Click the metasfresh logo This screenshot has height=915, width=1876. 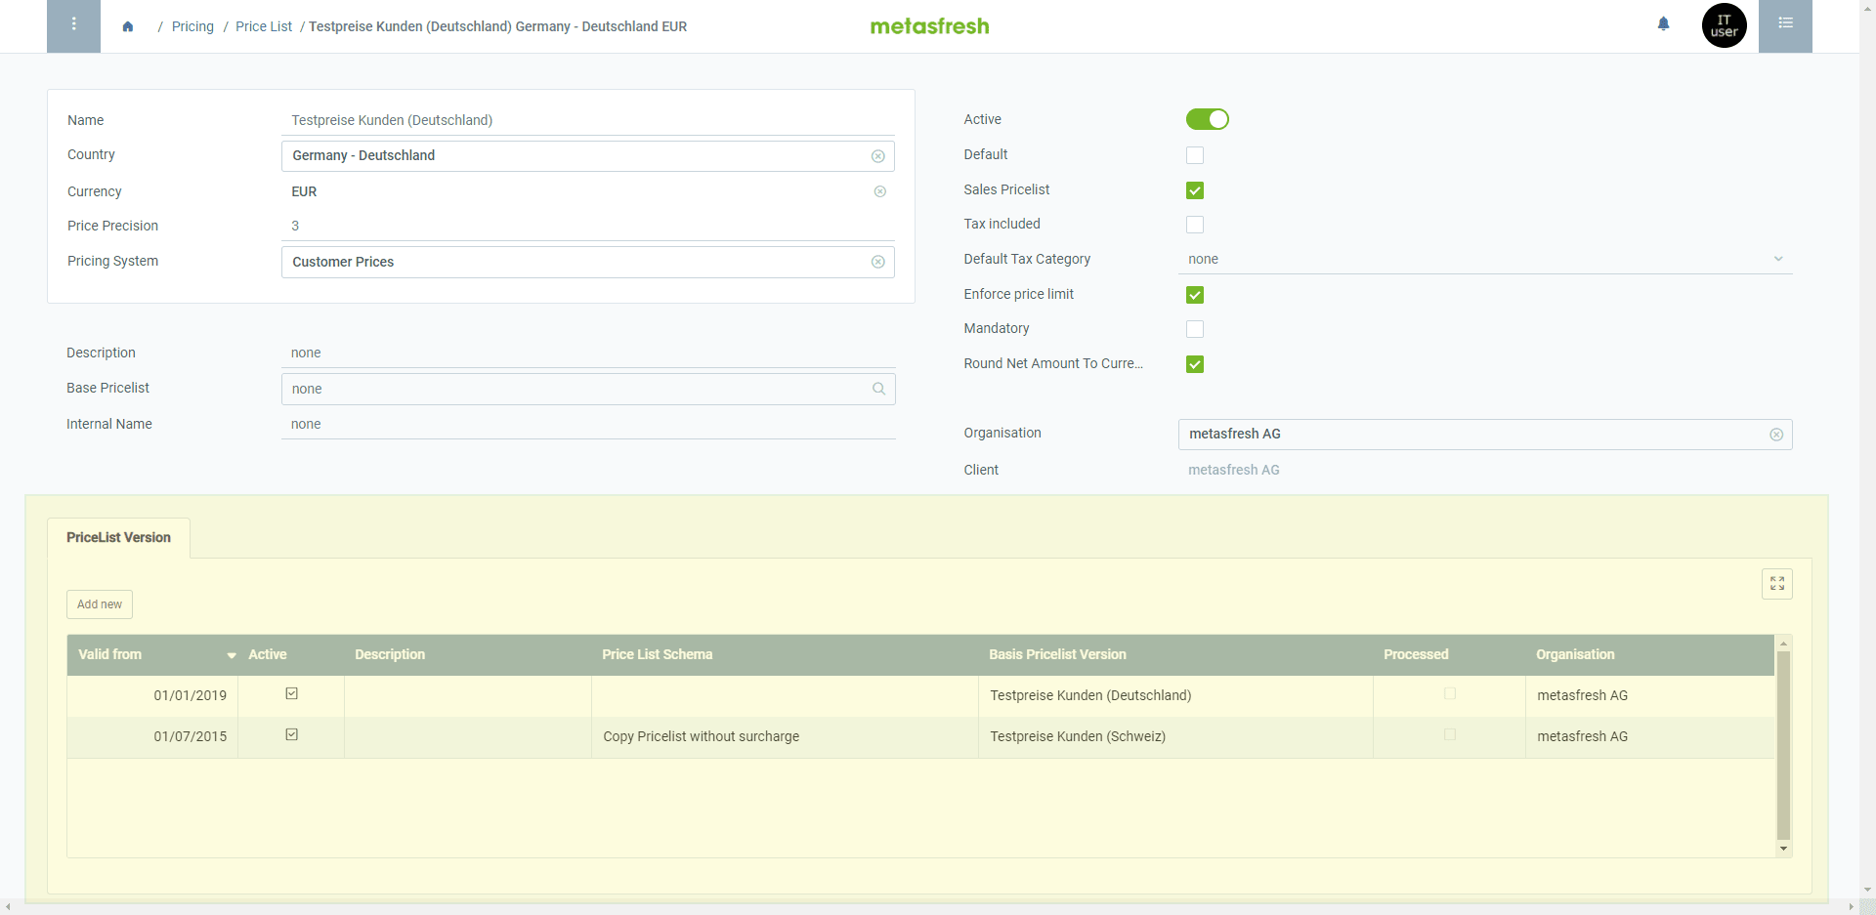[x=929, y=26]
